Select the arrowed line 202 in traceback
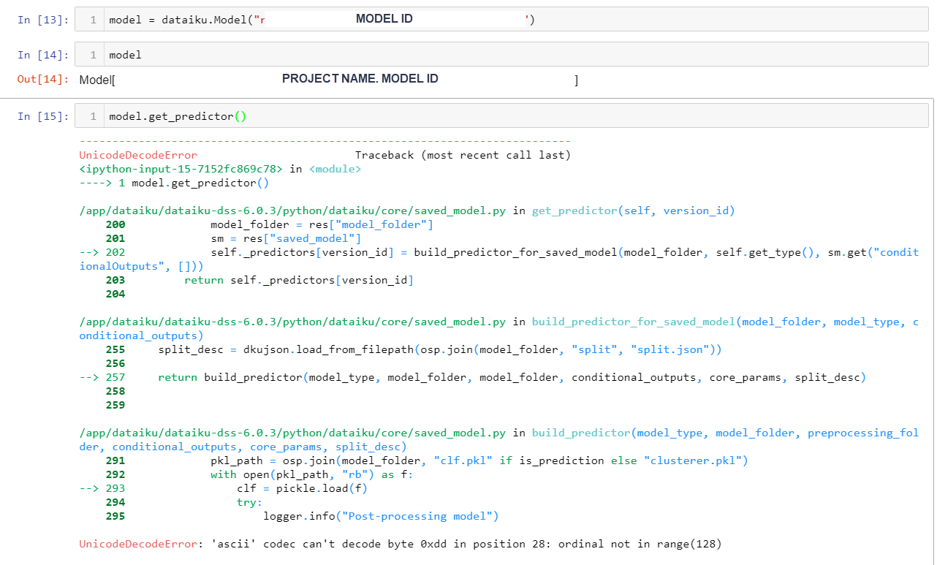 [x=439, y=252]
